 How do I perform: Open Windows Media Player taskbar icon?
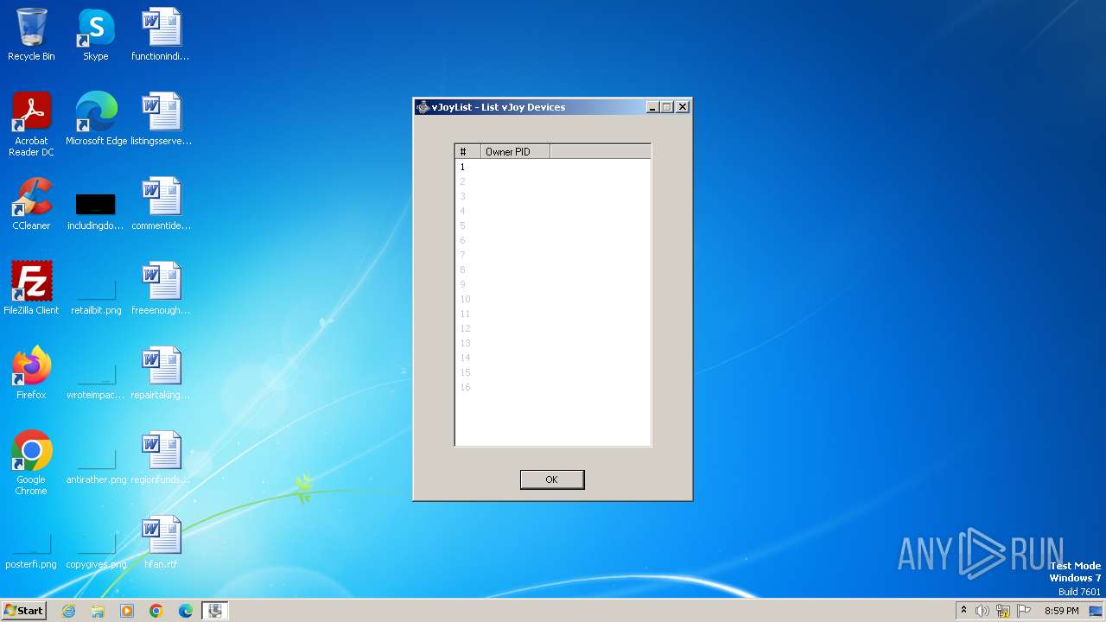click(127, 611)
